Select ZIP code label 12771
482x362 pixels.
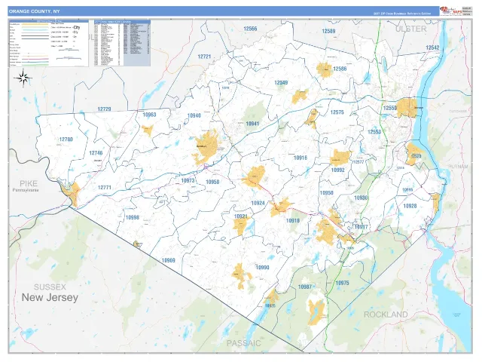105,188
